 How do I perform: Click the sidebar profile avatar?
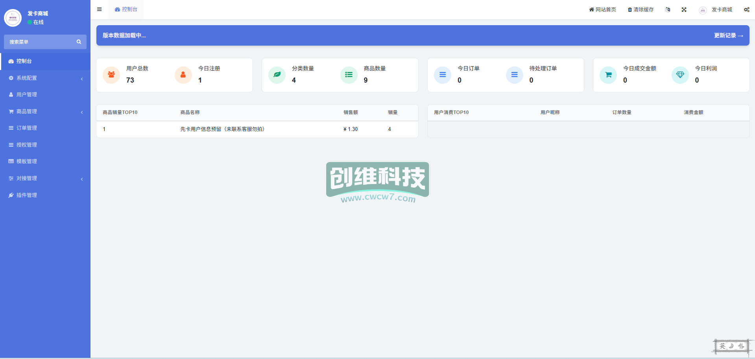pyautogui.click(x=13, y=18)
